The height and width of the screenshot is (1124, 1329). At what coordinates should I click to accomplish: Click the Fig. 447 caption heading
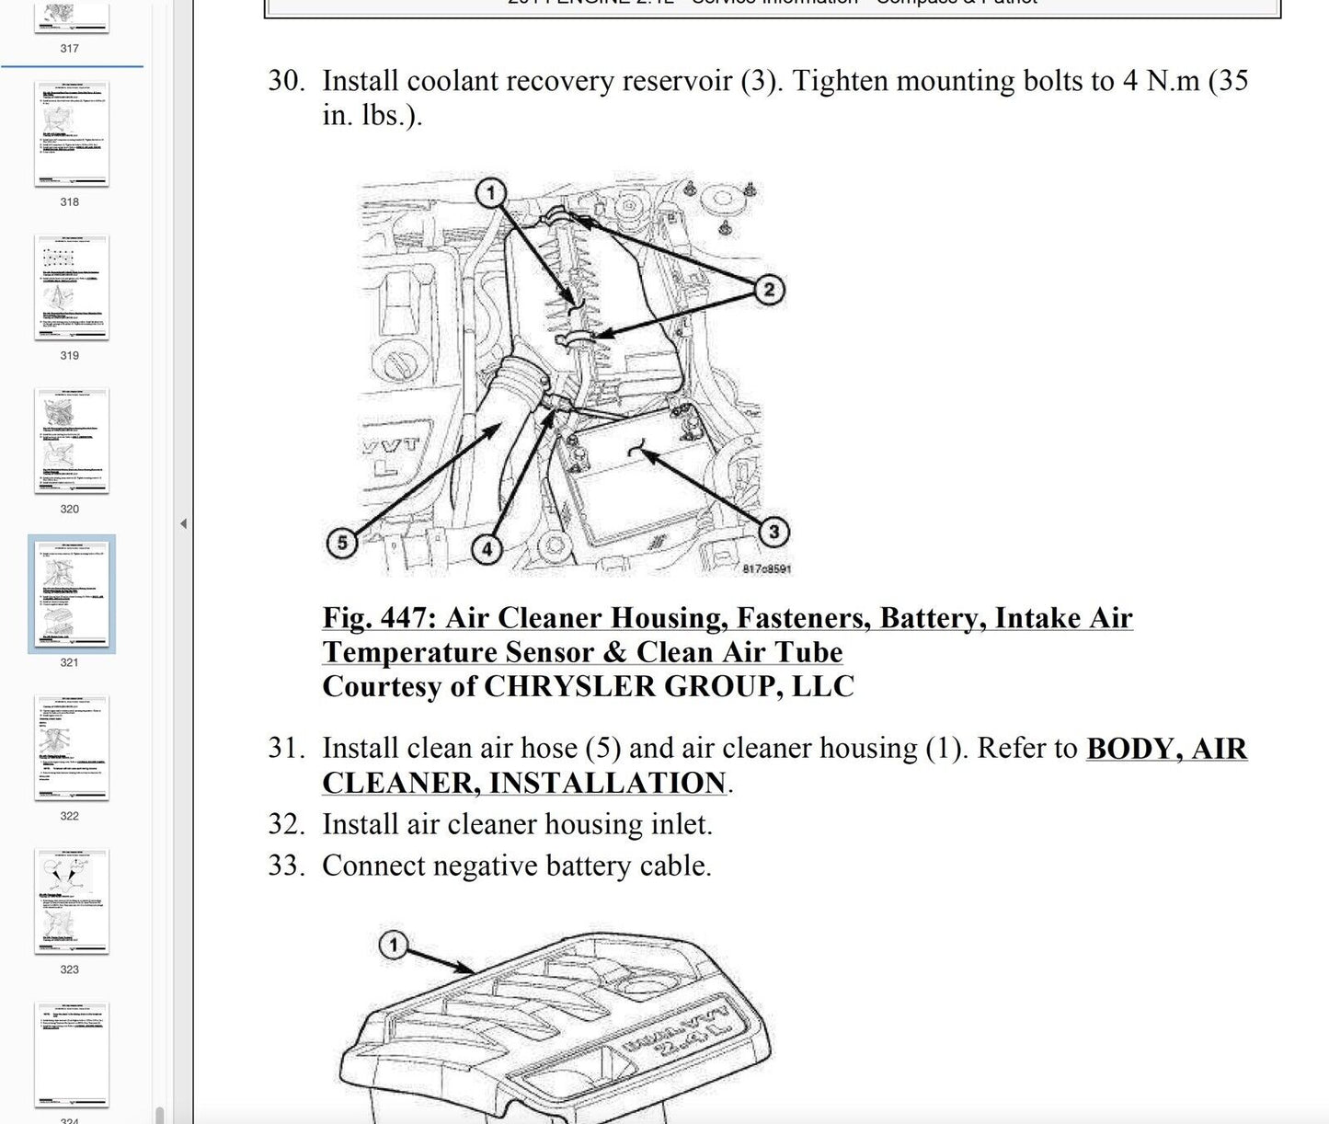click(728, 635)
